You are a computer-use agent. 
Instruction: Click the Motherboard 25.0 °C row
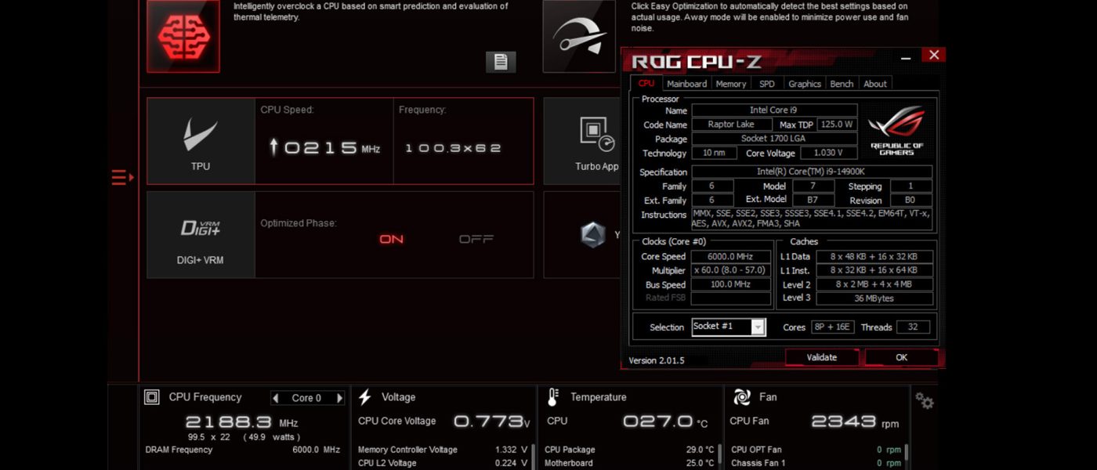[629, 463]
